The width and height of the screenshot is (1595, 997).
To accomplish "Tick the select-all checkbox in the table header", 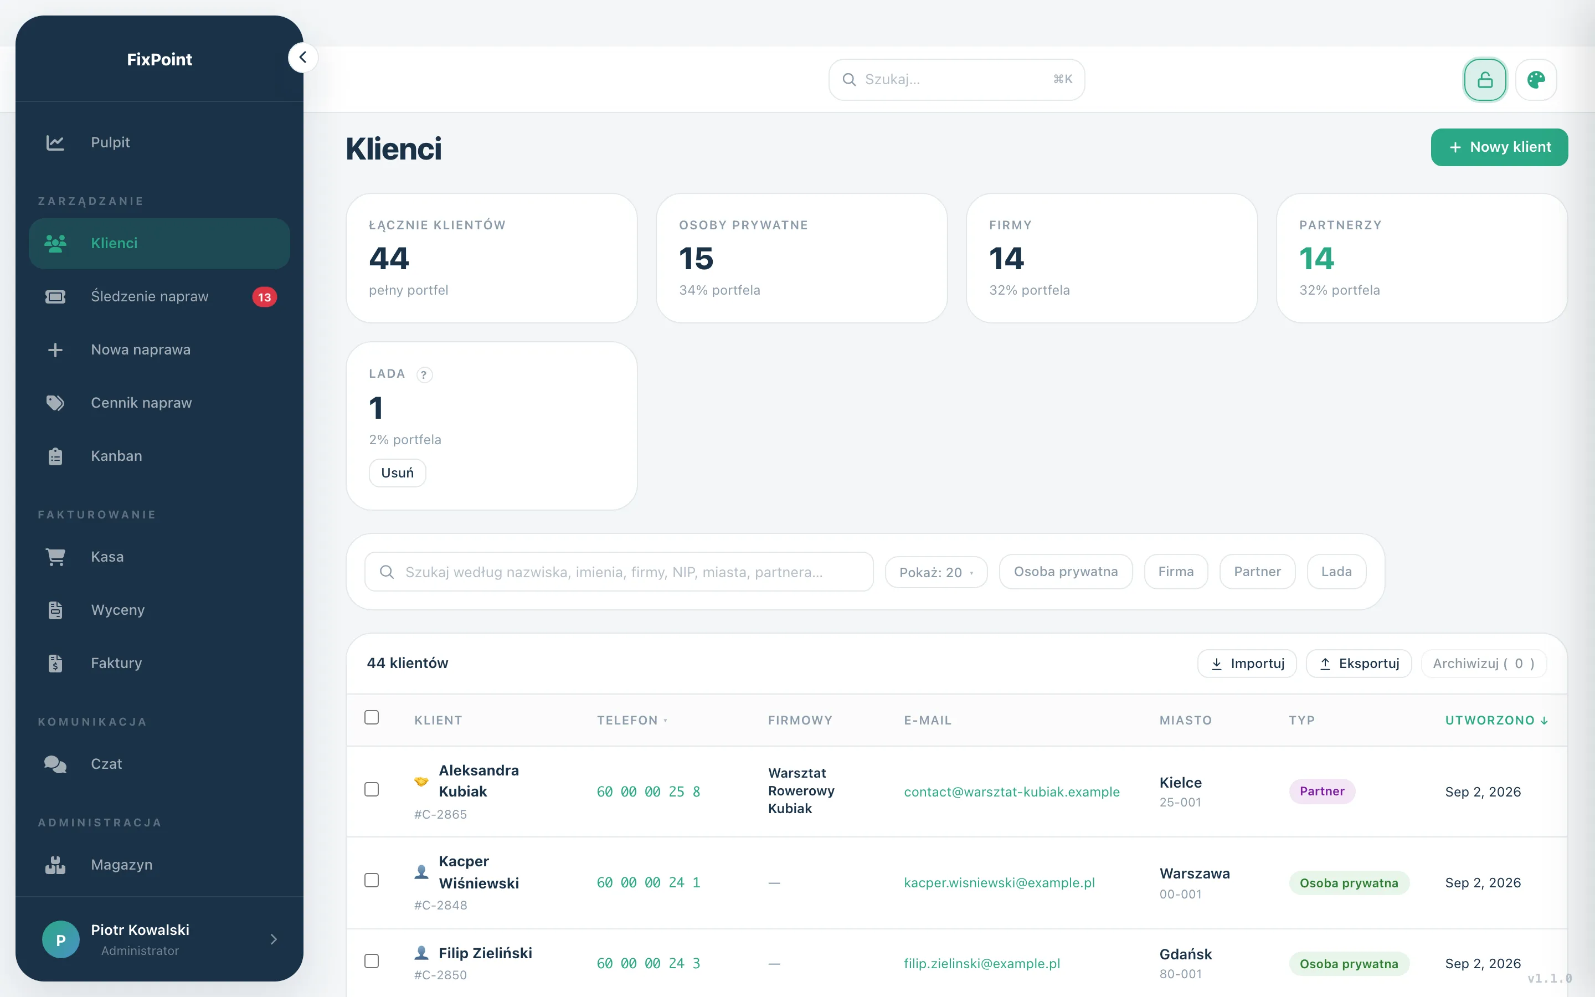I will [372, 717].
